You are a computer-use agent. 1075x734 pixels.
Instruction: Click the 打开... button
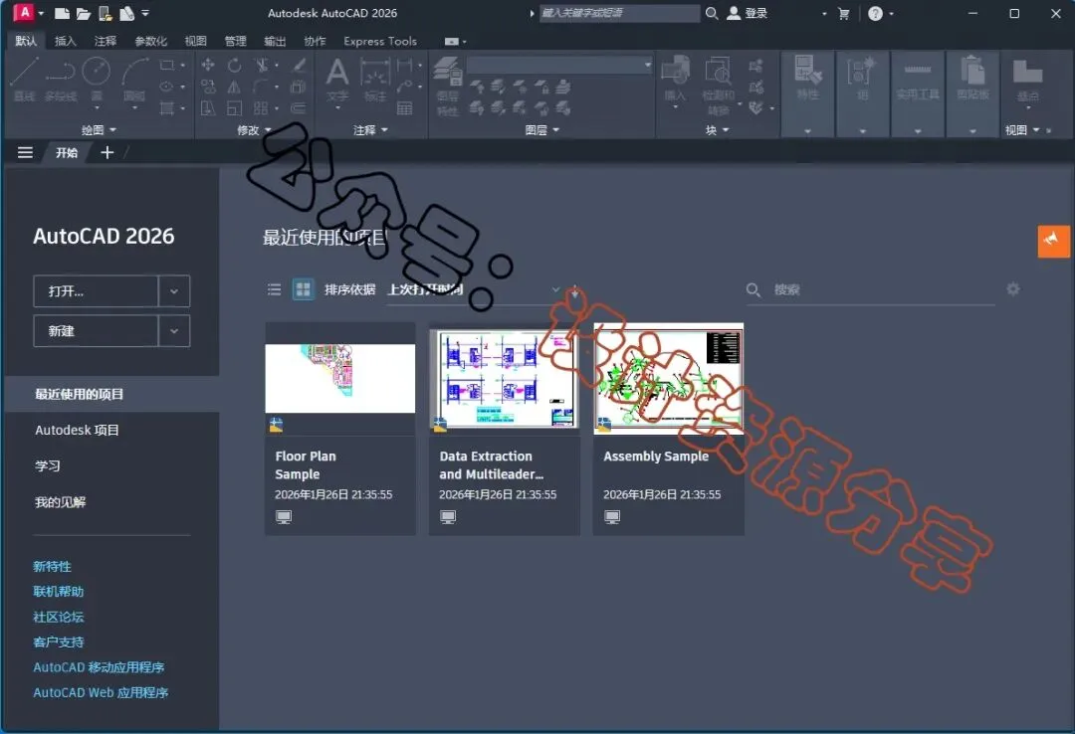point(96,291)
